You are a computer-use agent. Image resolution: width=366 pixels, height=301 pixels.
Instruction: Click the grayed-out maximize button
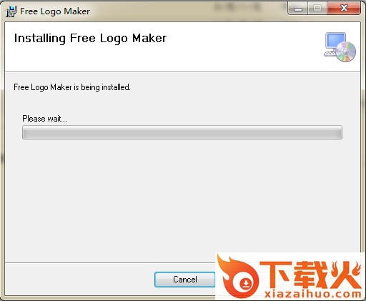point(317,9)
